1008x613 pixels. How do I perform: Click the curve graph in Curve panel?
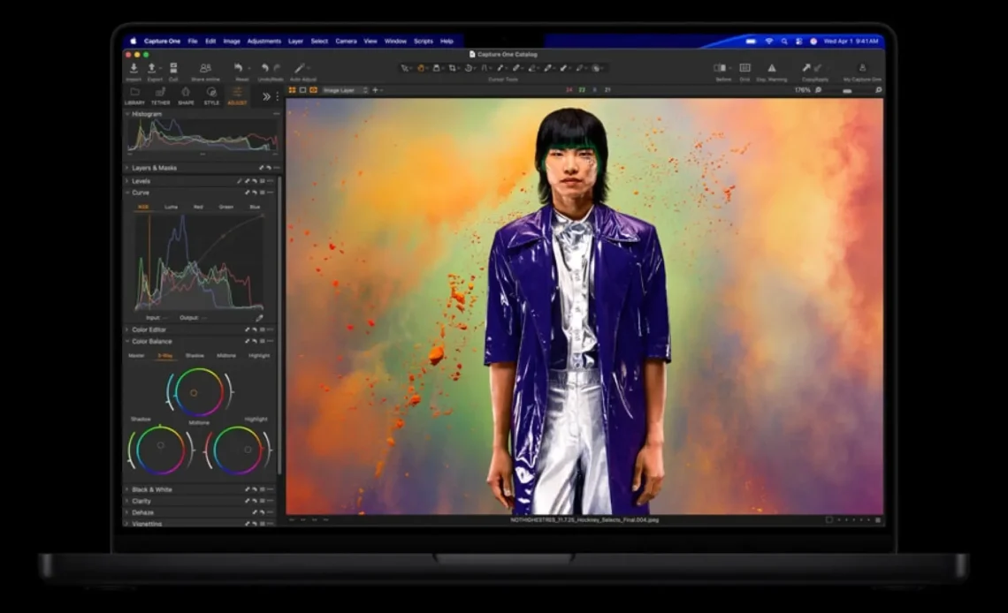(x=199, y=261)
